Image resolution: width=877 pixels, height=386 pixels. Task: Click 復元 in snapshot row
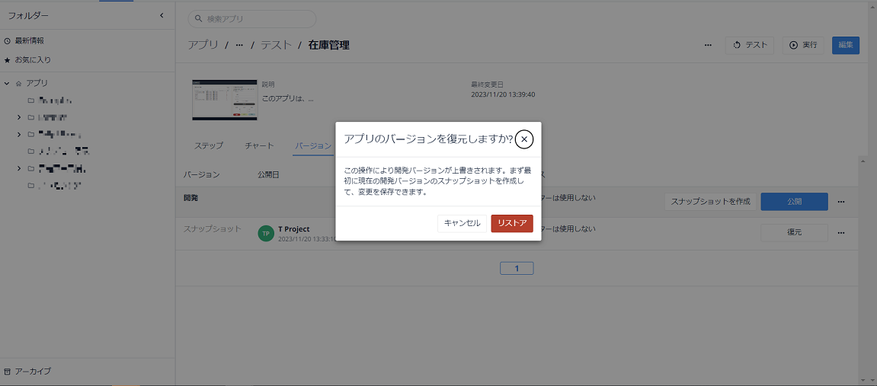point(794,232)
